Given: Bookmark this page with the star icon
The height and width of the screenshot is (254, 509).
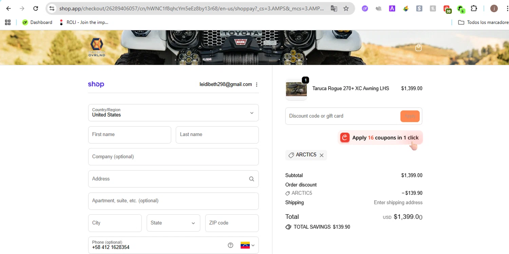Looking at the screenshot, I should [x=346, y=8].
